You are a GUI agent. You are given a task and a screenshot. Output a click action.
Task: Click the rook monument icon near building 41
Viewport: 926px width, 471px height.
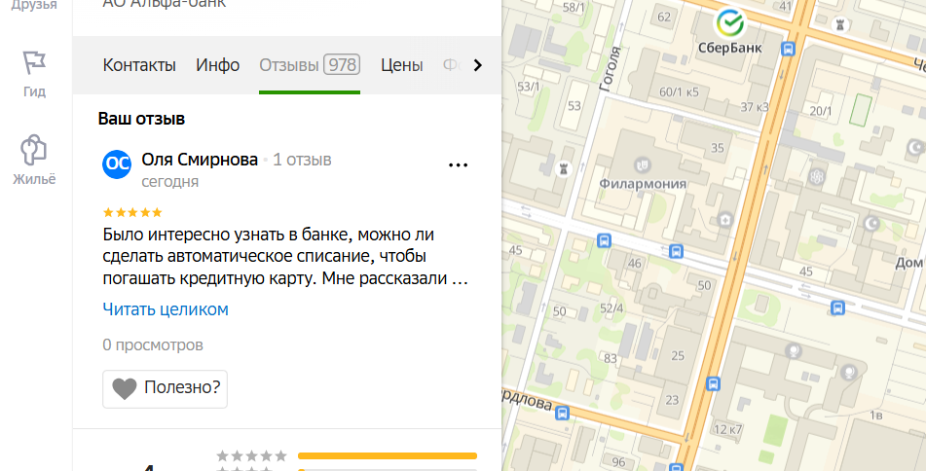(x=839, y=24)
